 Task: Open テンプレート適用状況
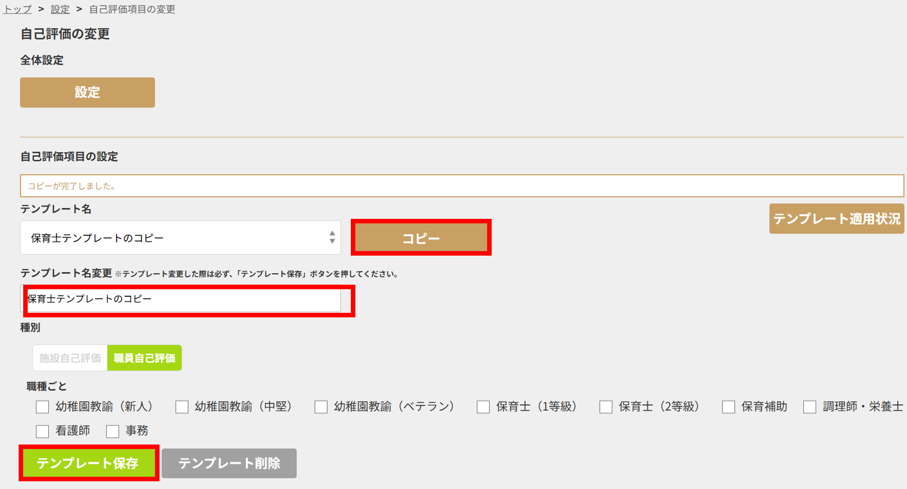pyautogui.click(x=837, y=219)
